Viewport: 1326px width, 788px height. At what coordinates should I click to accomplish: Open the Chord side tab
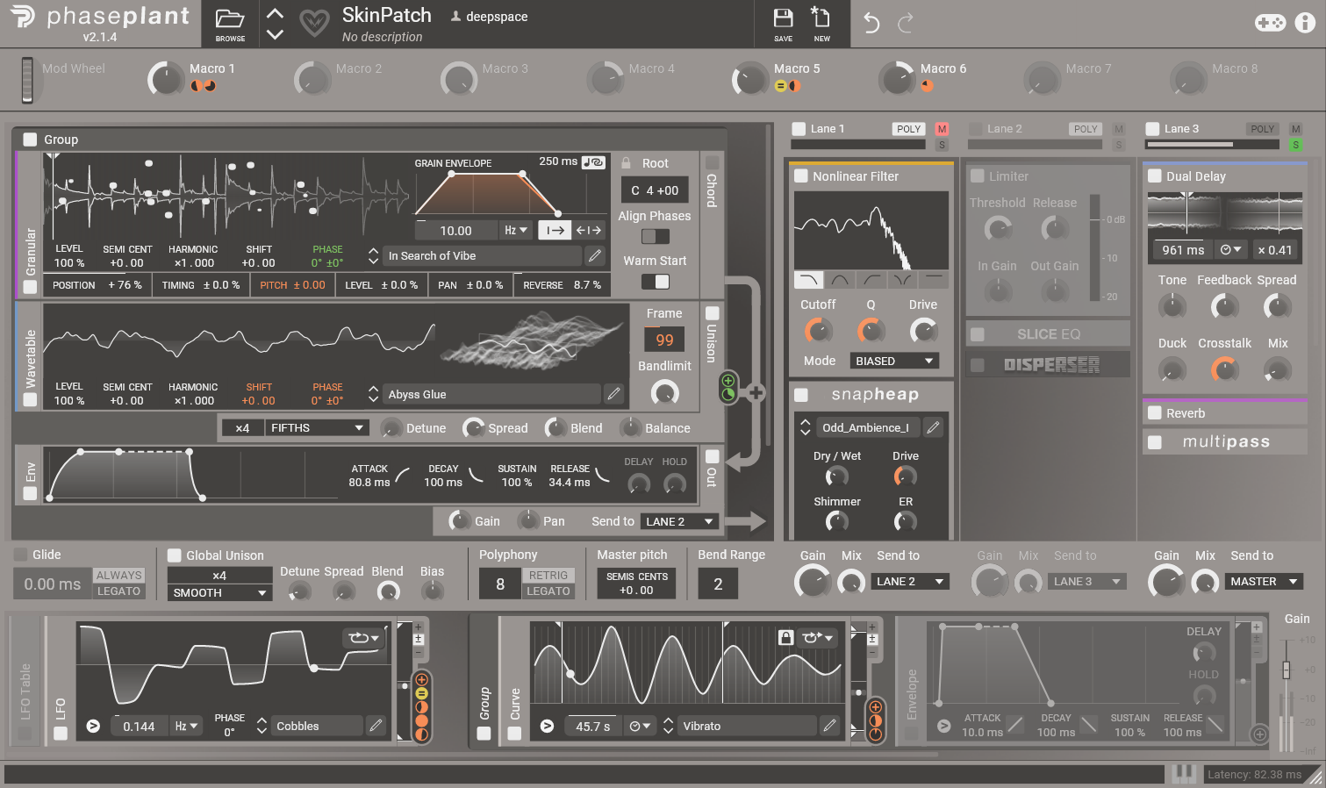pyautogui.click(x=712, y=190)
